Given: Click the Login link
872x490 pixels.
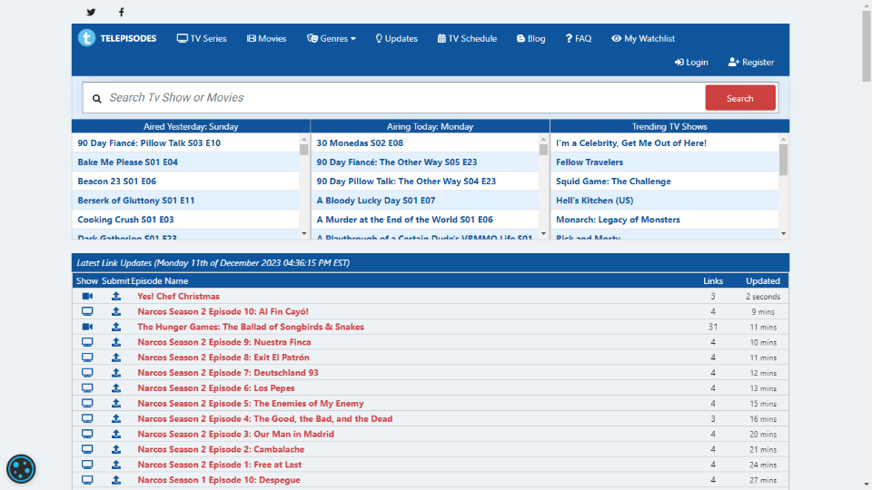Looking at the screenshot, I should [x=691, y=63].
